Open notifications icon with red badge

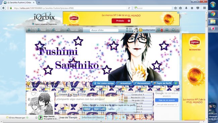click(x=160, y=30)
